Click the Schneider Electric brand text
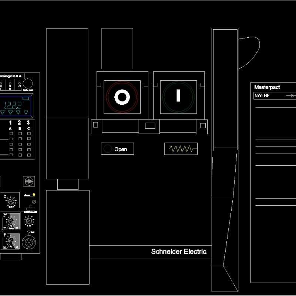 [179, 251]
